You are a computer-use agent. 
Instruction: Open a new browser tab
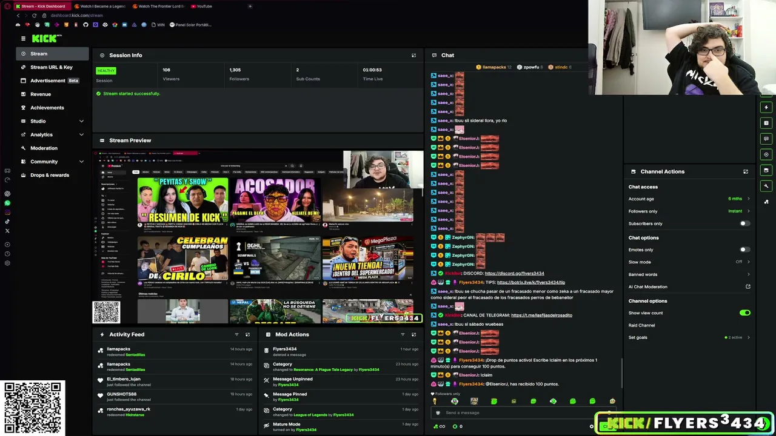(250, 6)
